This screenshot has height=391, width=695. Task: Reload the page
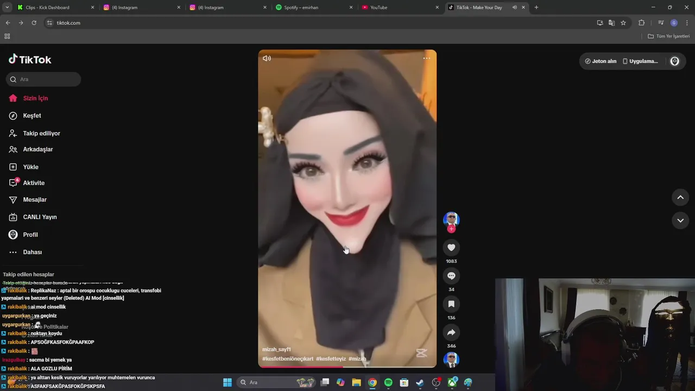[34, 23]
